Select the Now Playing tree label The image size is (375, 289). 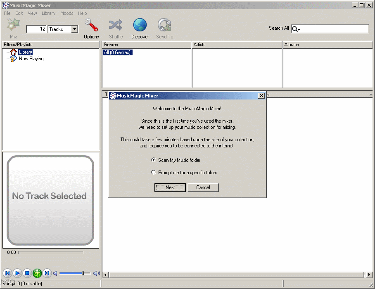pos(31,59)
